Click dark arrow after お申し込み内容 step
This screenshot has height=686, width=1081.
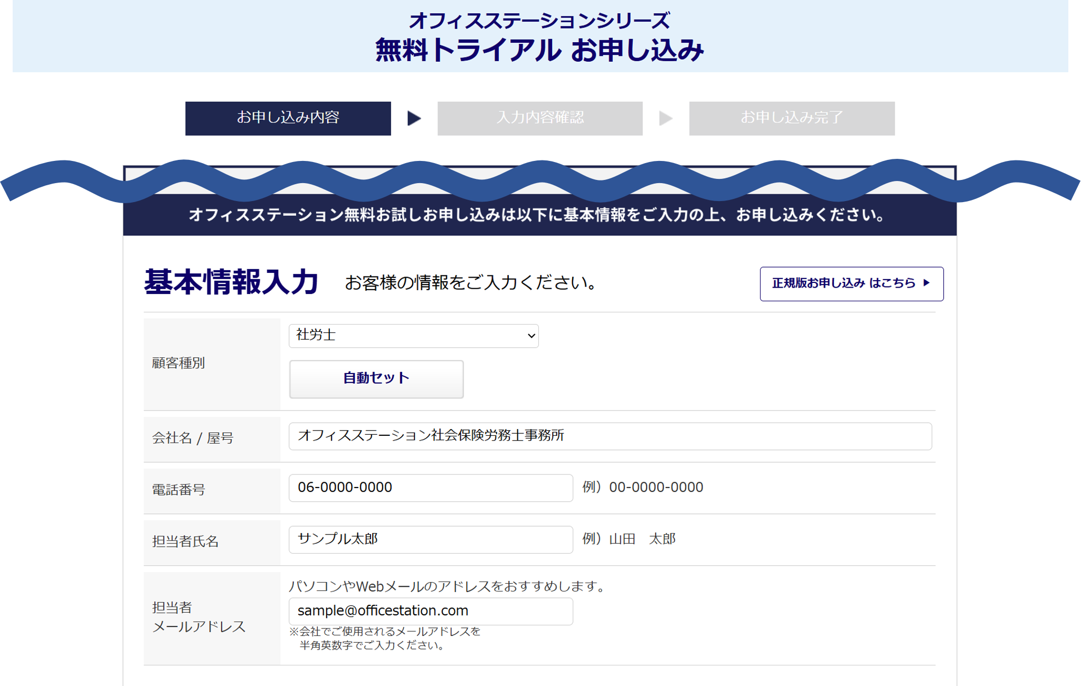pyautogui.click(x=414, y=118)
